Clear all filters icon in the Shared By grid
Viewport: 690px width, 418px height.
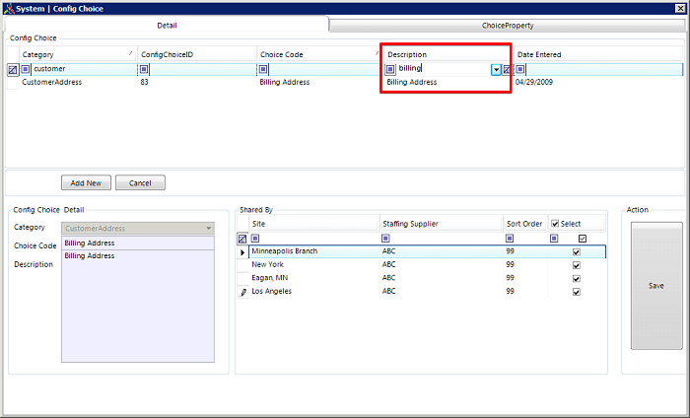tap(242, 239)
